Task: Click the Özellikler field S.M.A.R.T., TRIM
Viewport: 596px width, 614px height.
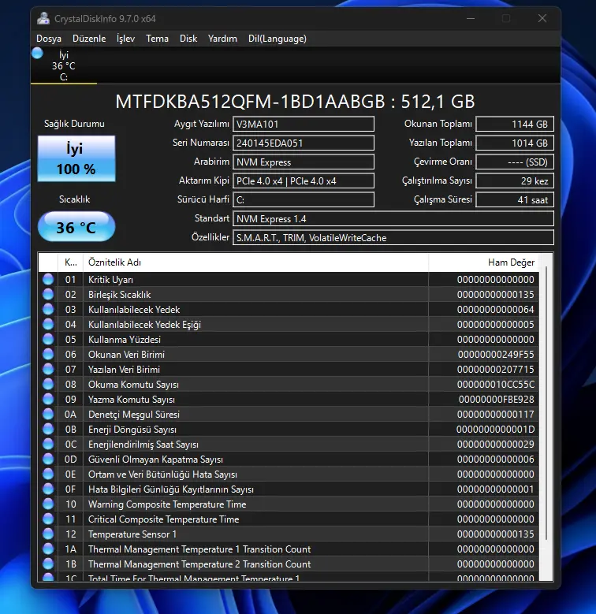Action: click(393, 238)
